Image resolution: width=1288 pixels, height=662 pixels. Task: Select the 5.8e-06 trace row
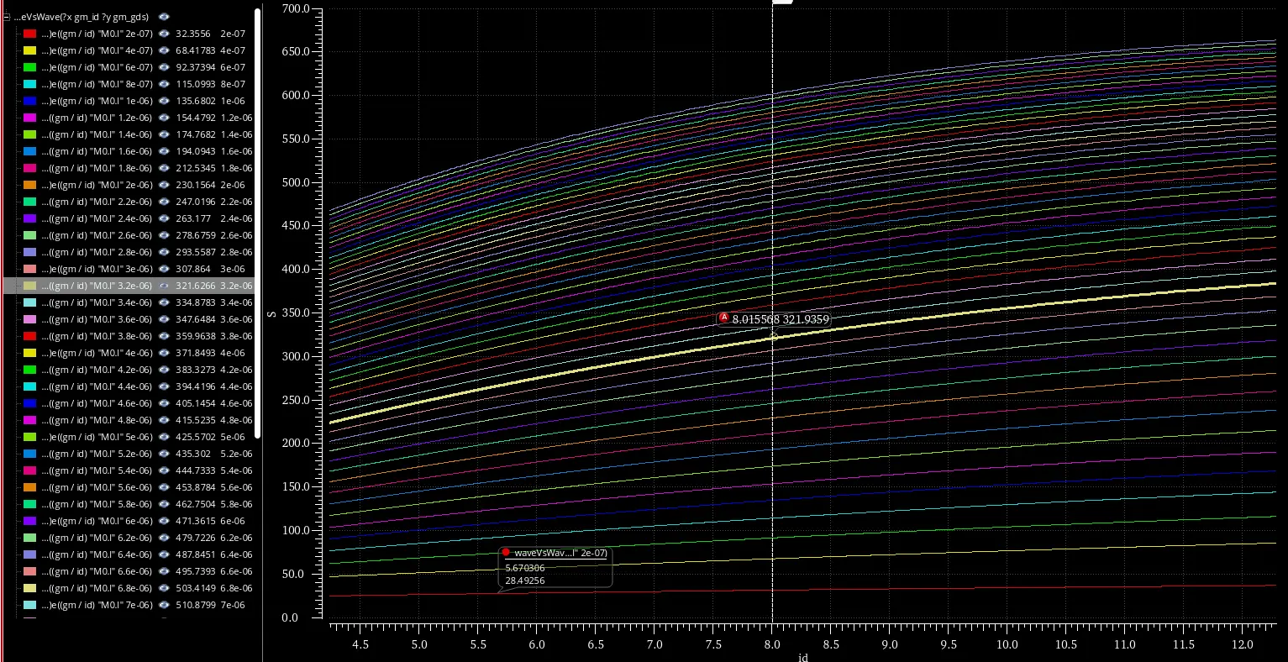tap(128, 504)
